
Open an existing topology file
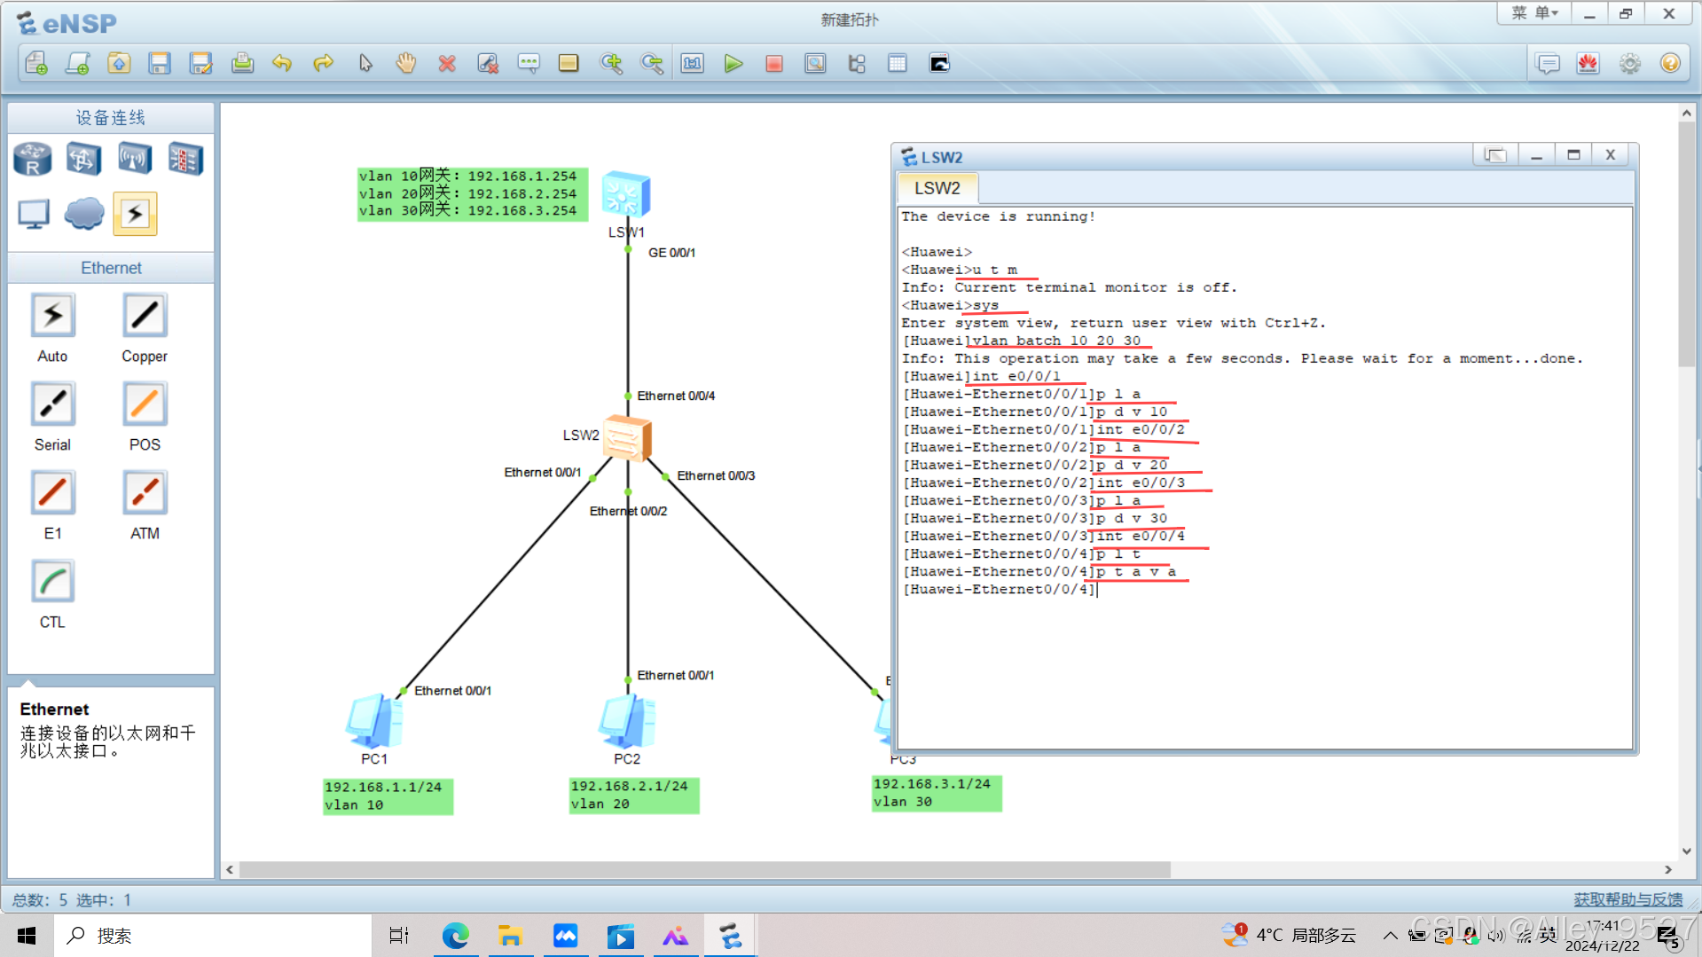pyautogui.click(x=119, y=63)
